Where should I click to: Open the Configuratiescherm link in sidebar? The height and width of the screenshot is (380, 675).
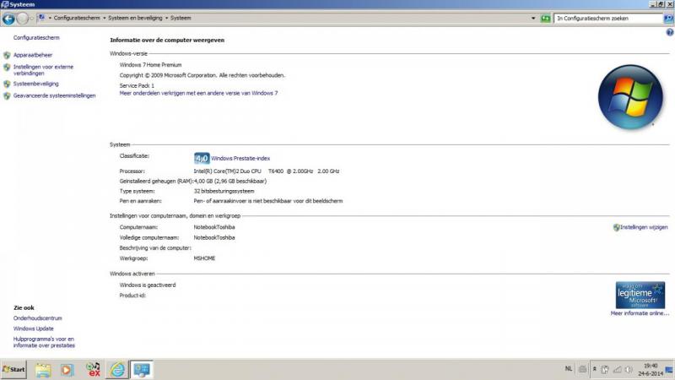click(36, 37)
